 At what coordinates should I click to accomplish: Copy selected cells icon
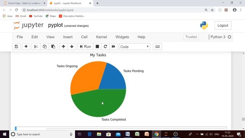pos(44,46)
